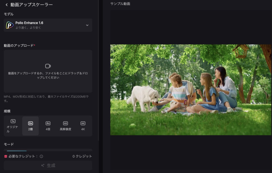Expand the model dropdown chevron
The width and height of the screenshot is (272, 173).
[x=87, y=25]
